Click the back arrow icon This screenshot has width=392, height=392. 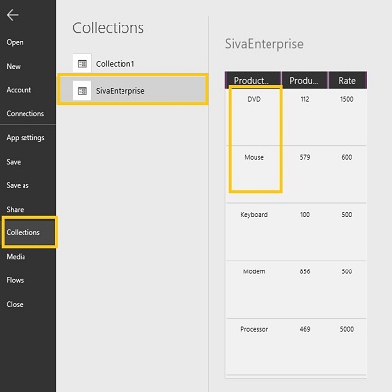pyautogui.click(x=13, y=15)
